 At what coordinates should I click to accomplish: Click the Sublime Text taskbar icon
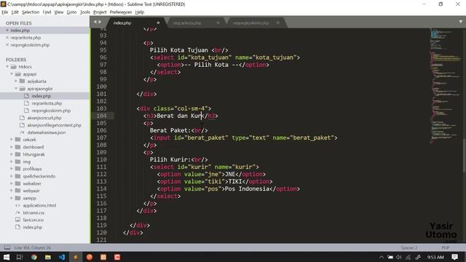[76, 257]
